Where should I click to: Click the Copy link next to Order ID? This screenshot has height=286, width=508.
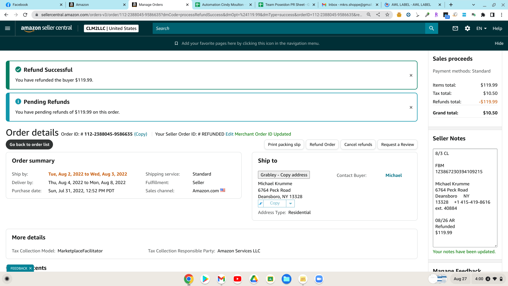click(x=140, y=134)
